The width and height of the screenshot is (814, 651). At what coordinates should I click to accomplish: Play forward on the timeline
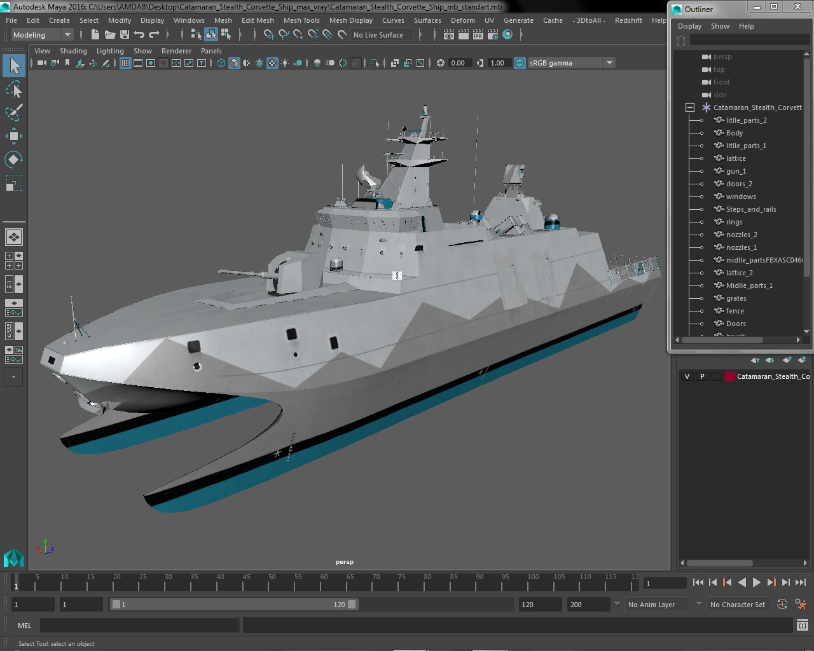(756, 582)
